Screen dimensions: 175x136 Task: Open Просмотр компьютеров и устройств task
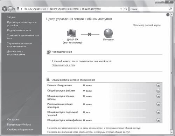[x=22, y=24]
